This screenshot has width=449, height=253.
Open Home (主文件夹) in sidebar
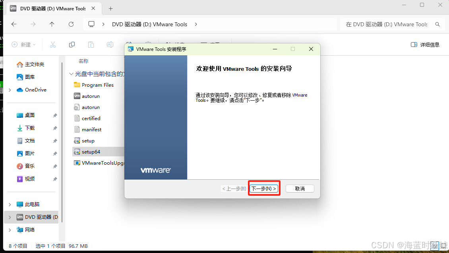[30, 64]
